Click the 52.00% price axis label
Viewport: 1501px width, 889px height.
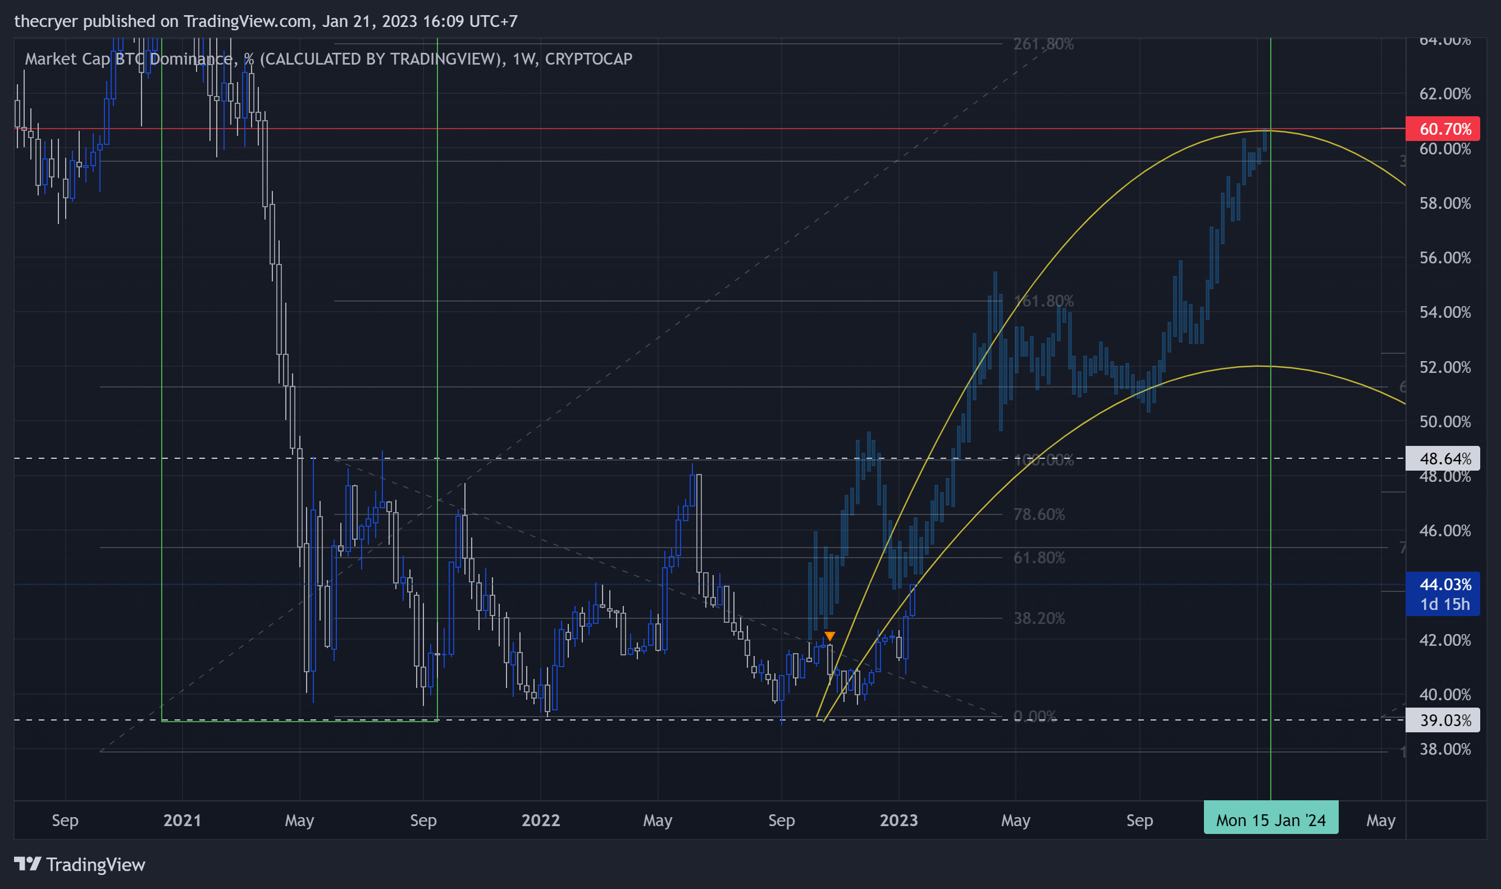pos(1445,367)
